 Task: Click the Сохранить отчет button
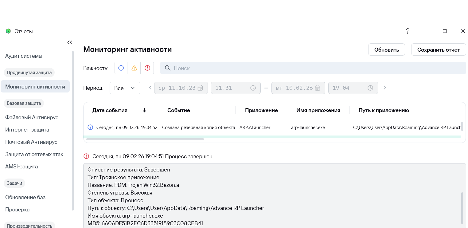click(438, 50)
